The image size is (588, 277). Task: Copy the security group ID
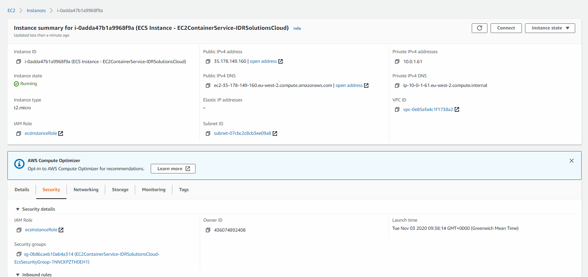pos(19,254)
